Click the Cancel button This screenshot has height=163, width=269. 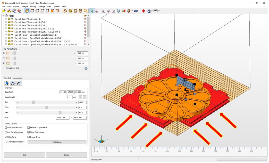pos(66,155)
